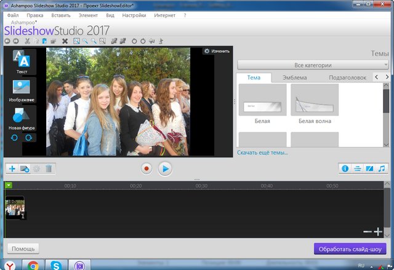The height and width of the screenshot is (270, 394).
Task: Click the black X delete icon
Action: tap(65, 41)
